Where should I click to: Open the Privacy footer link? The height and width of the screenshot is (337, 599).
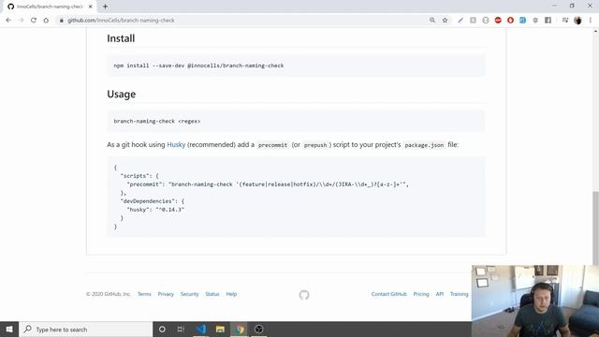click(166, 294)
